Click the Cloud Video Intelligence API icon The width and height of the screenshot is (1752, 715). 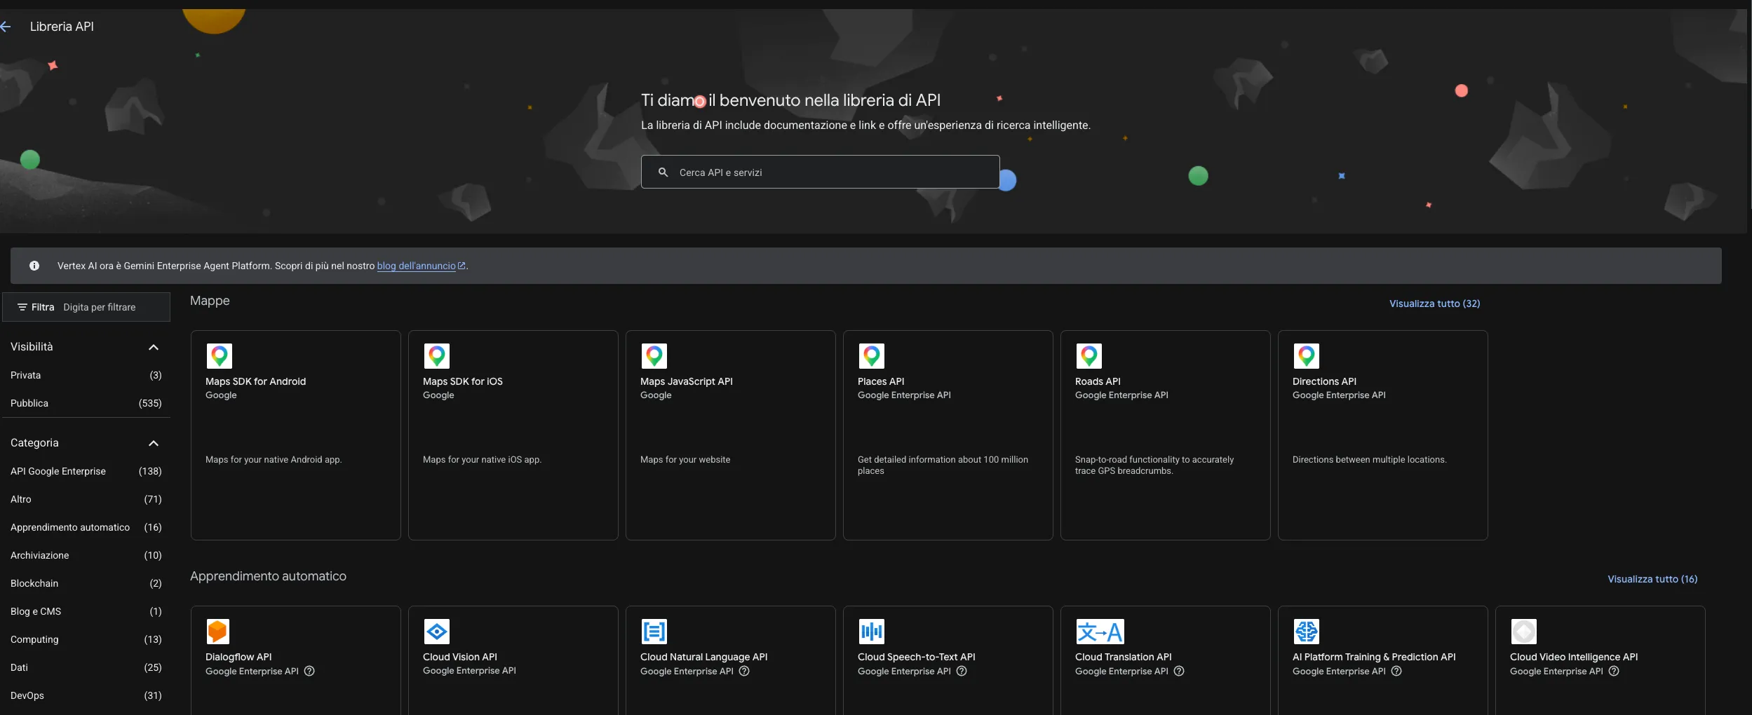tap(1524, 632)
